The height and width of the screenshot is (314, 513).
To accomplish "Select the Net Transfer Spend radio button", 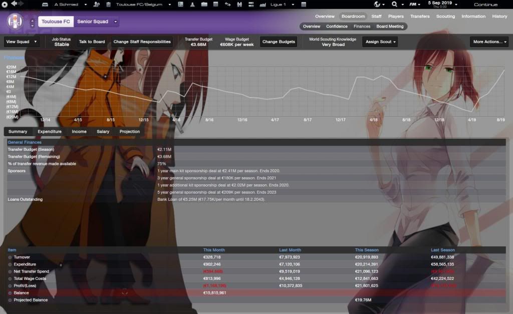I will [x=10, y=272].
